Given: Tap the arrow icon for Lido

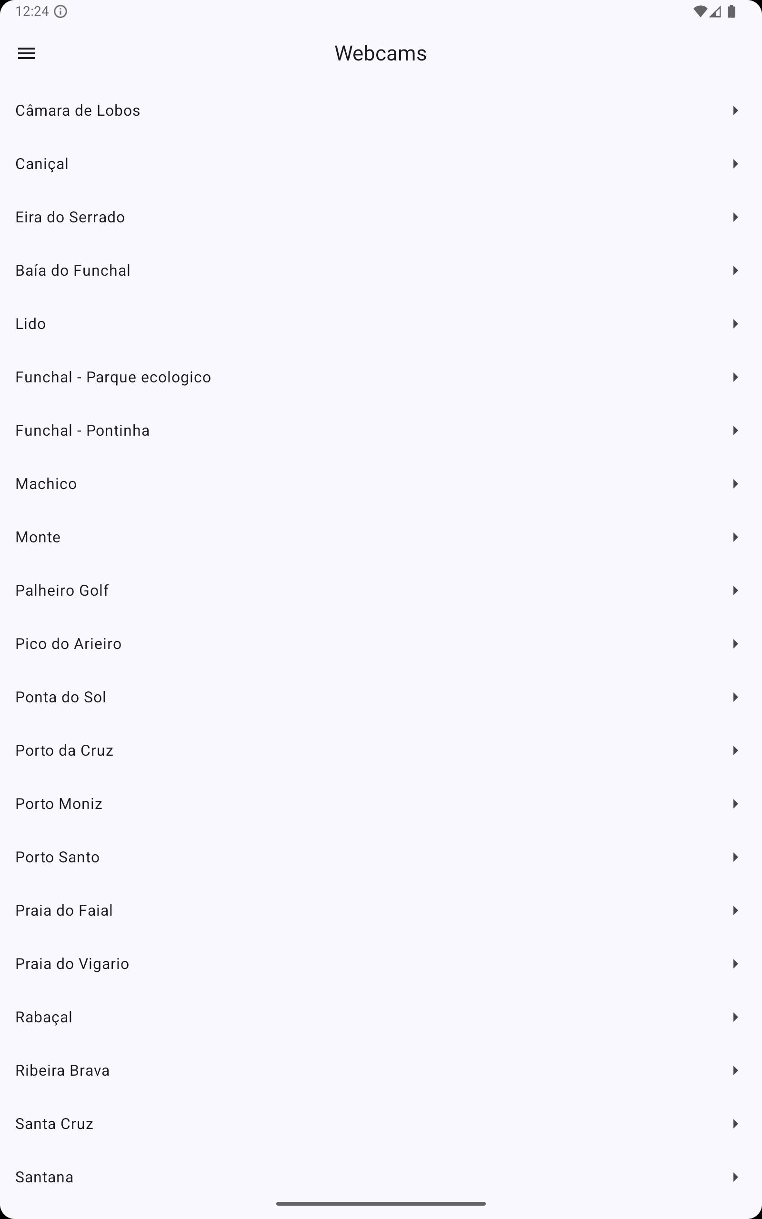Looking at the screenshot, I should click(735, 324).
